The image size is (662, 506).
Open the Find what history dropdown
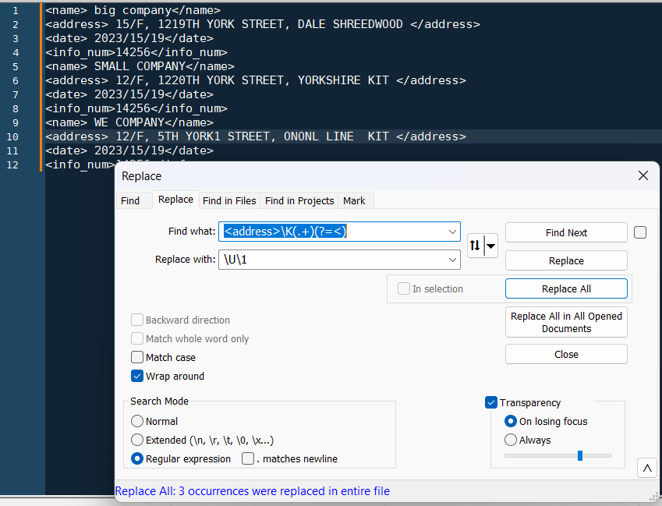(452, 232)
